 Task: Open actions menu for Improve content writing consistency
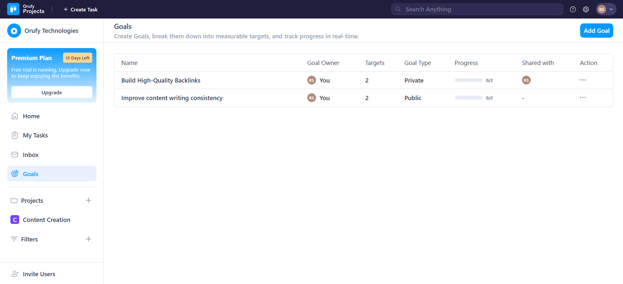pyautogui.click(x=583, y=97)
